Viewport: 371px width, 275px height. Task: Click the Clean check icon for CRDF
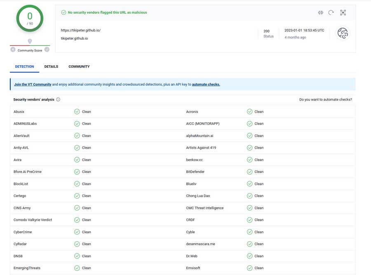[250, 220]
